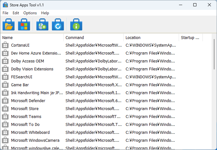Select the Microsoft Teams entry
Viewport: 217px width, 150px height.
(x=26, y=116)
